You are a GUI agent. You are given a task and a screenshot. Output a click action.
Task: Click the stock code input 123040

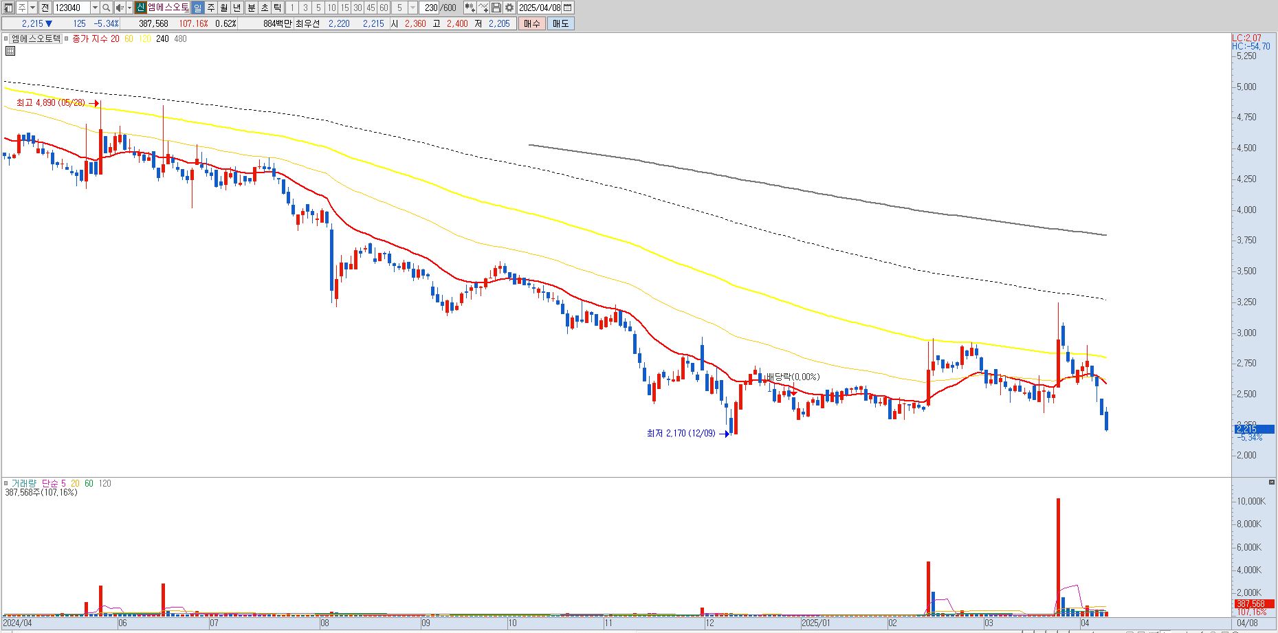[x=71, y=8]
